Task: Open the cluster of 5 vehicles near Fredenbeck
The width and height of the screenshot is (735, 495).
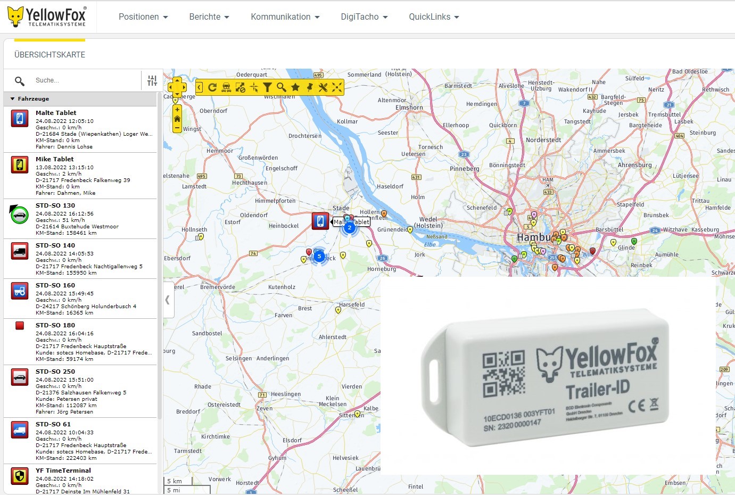Action: 319,257
